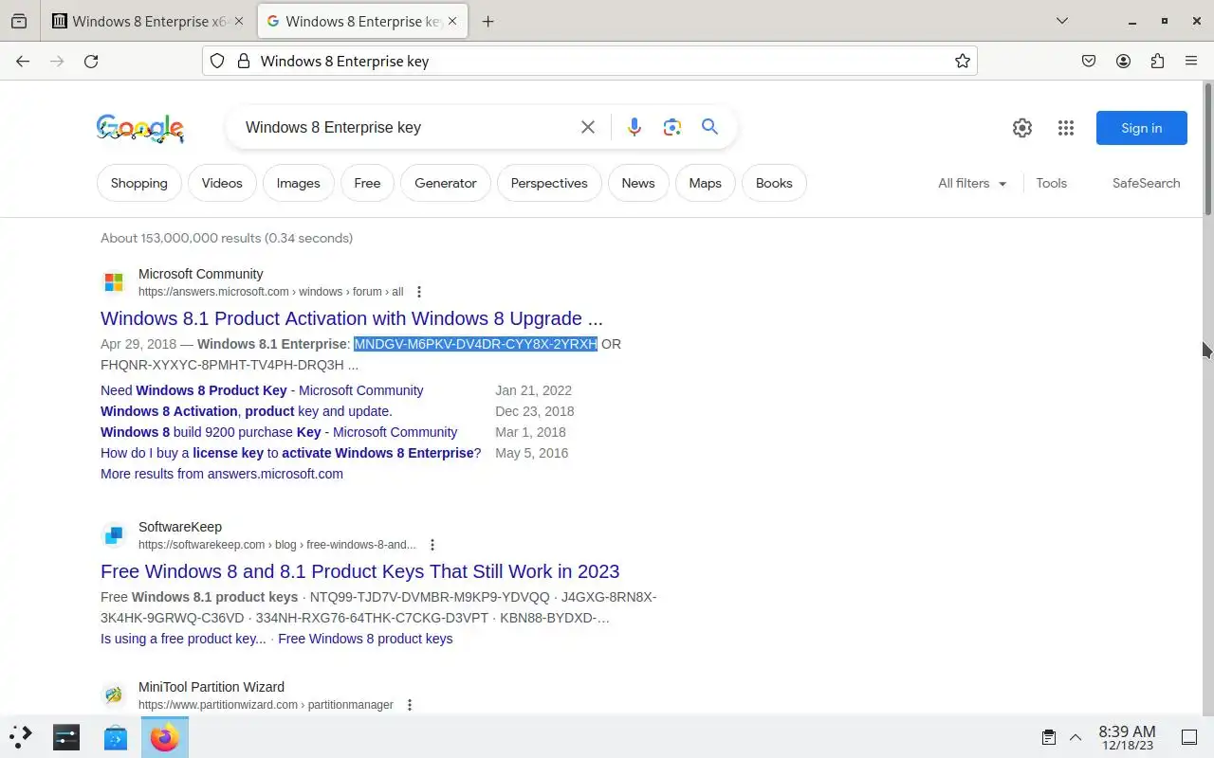Filter results by Maps
The width and height of the screenshot is (1214, 758).
coord(706,183)
